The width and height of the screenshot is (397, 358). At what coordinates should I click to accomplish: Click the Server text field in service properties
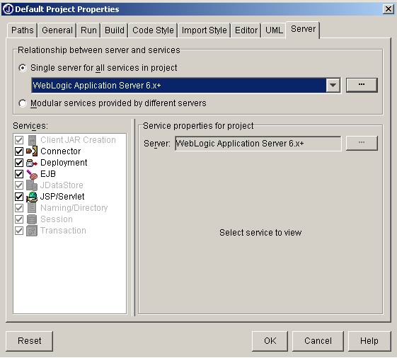coord(258,144)
